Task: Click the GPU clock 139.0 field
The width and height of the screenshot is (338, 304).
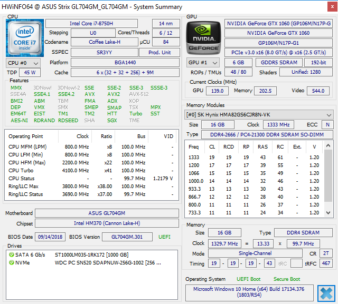Action: click(217, 91)
